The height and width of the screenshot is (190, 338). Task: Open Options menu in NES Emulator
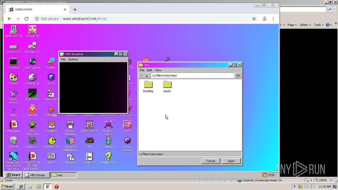[73, 59]
